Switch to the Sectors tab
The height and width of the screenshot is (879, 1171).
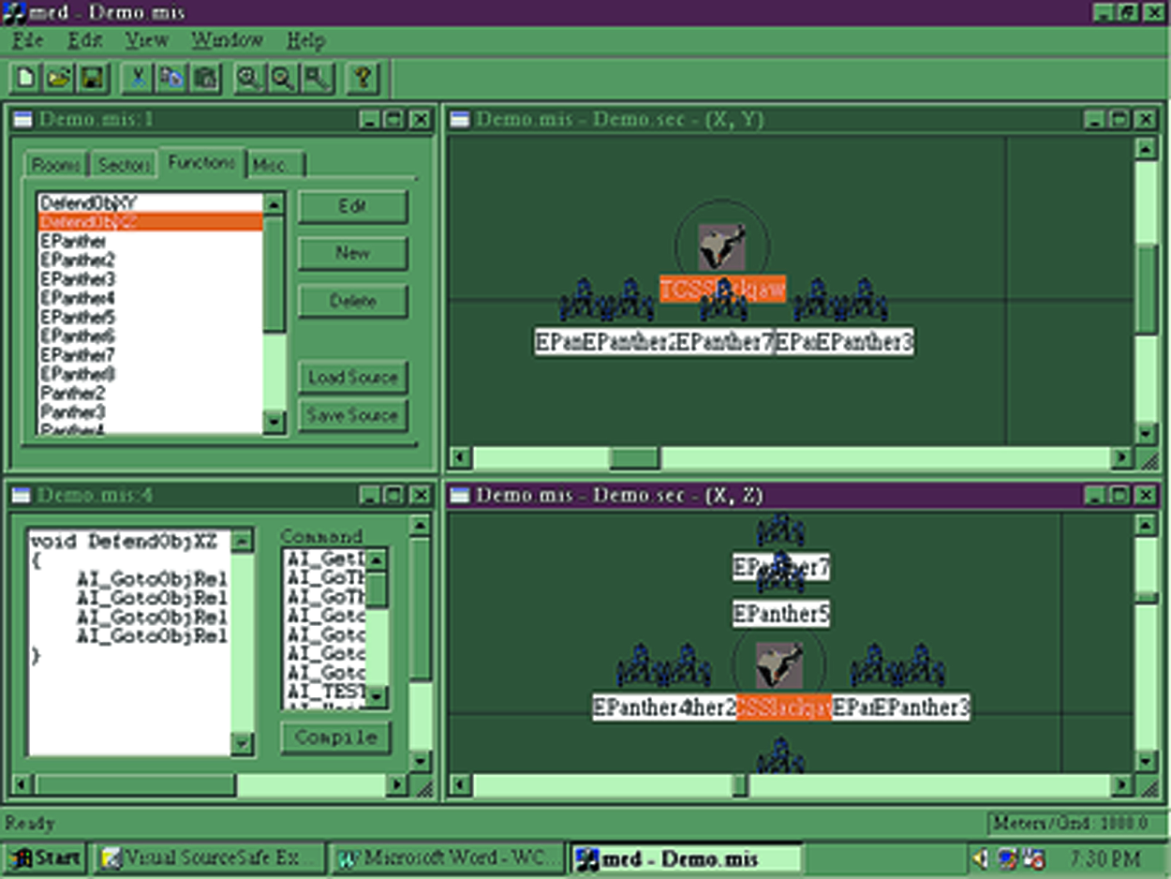click(x=125, y=165)
